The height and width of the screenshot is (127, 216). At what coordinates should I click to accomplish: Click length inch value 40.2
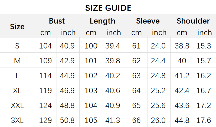113,76
